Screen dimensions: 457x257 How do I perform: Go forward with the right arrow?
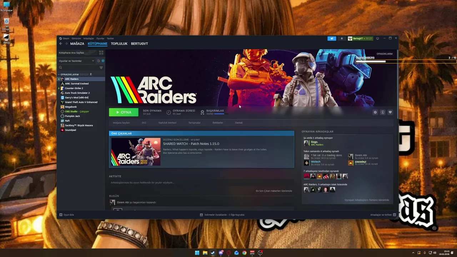[x=66, y=44]
